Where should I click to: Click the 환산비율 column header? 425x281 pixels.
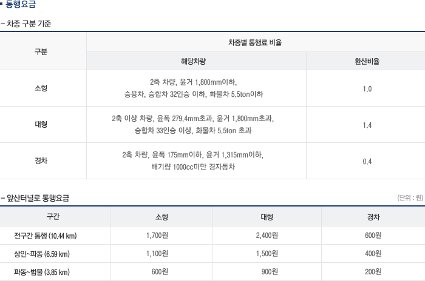tap(367, 61)
